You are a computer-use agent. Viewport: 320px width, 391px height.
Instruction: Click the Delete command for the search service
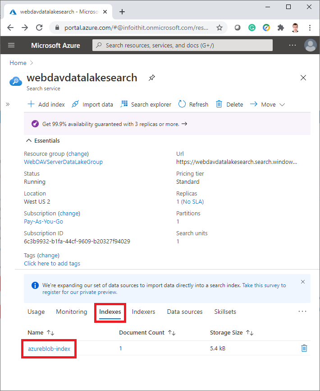[229, 104]
